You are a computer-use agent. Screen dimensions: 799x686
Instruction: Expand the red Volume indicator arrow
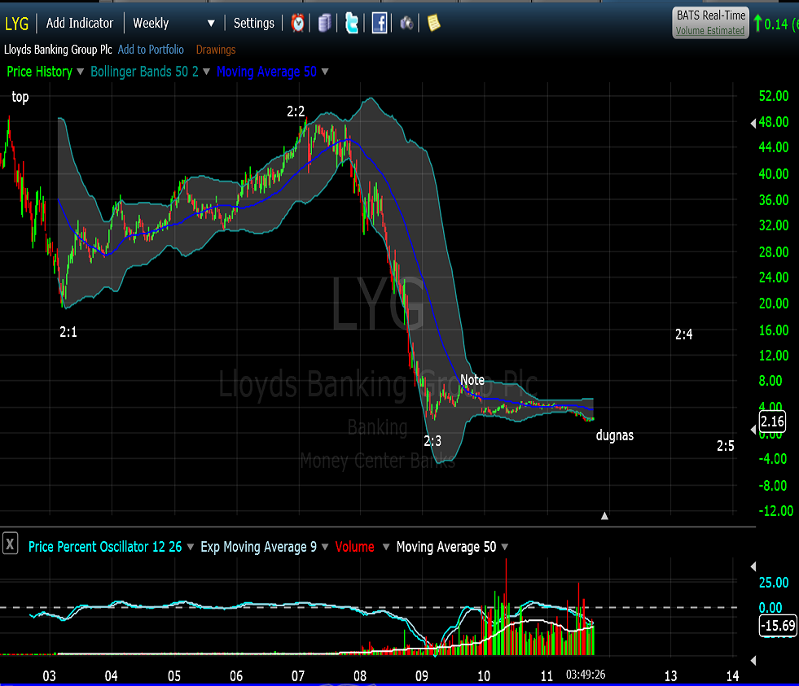[386, 547]
